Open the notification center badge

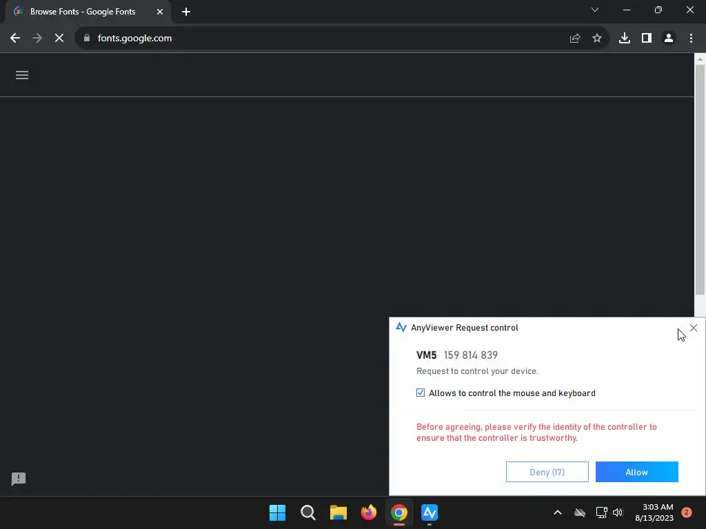point(687,512)
